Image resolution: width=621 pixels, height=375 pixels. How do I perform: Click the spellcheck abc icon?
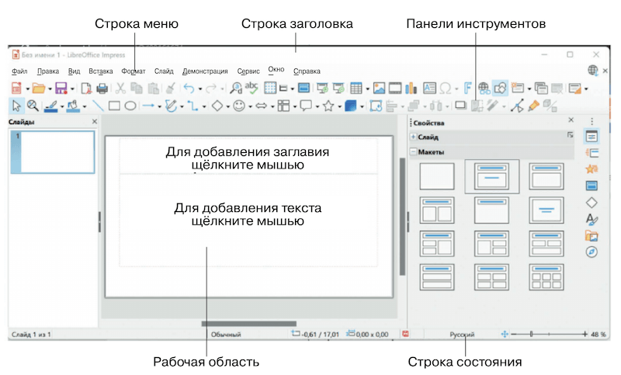coord(252,88)
